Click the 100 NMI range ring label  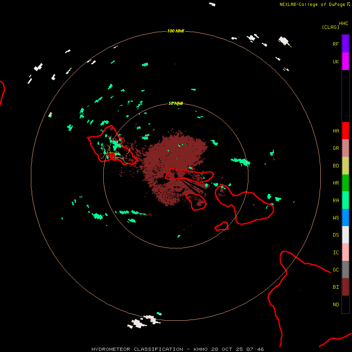tap(176, 31)
